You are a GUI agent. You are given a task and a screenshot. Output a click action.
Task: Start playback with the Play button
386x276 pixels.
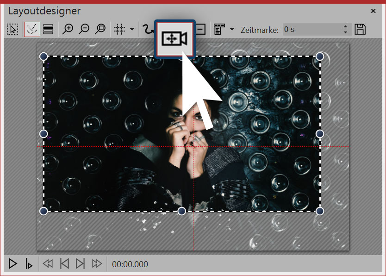(x=13, y=263)
